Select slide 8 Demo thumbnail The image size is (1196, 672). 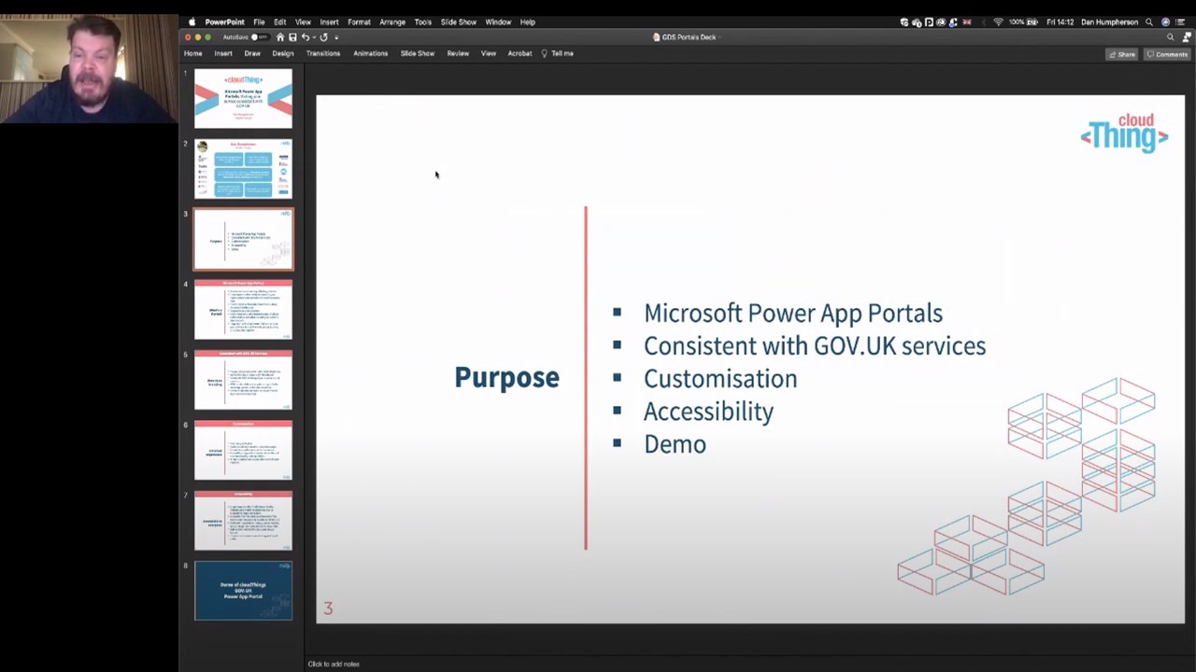[x=243, y=591]
